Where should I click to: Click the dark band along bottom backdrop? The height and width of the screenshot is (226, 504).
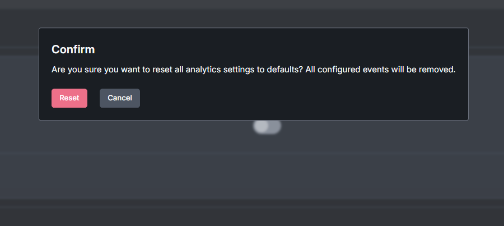252,213
